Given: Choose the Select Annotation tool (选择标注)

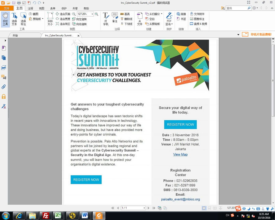Looking at the screenshot, I should 23,19.
